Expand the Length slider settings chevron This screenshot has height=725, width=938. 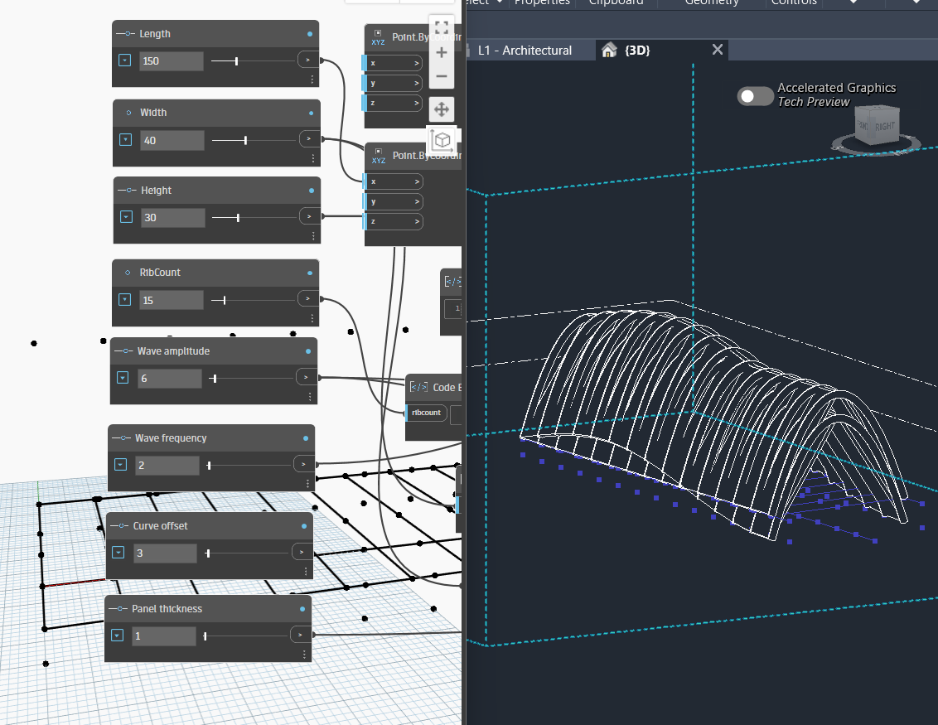tap(125, 60)
